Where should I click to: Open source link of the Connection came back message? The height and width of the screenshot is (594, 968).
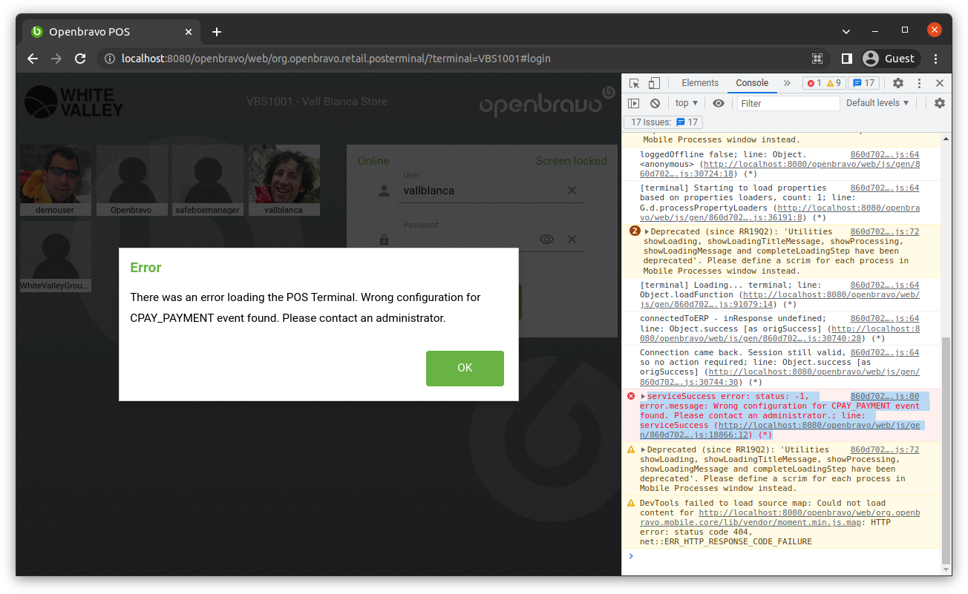(885, 353)
